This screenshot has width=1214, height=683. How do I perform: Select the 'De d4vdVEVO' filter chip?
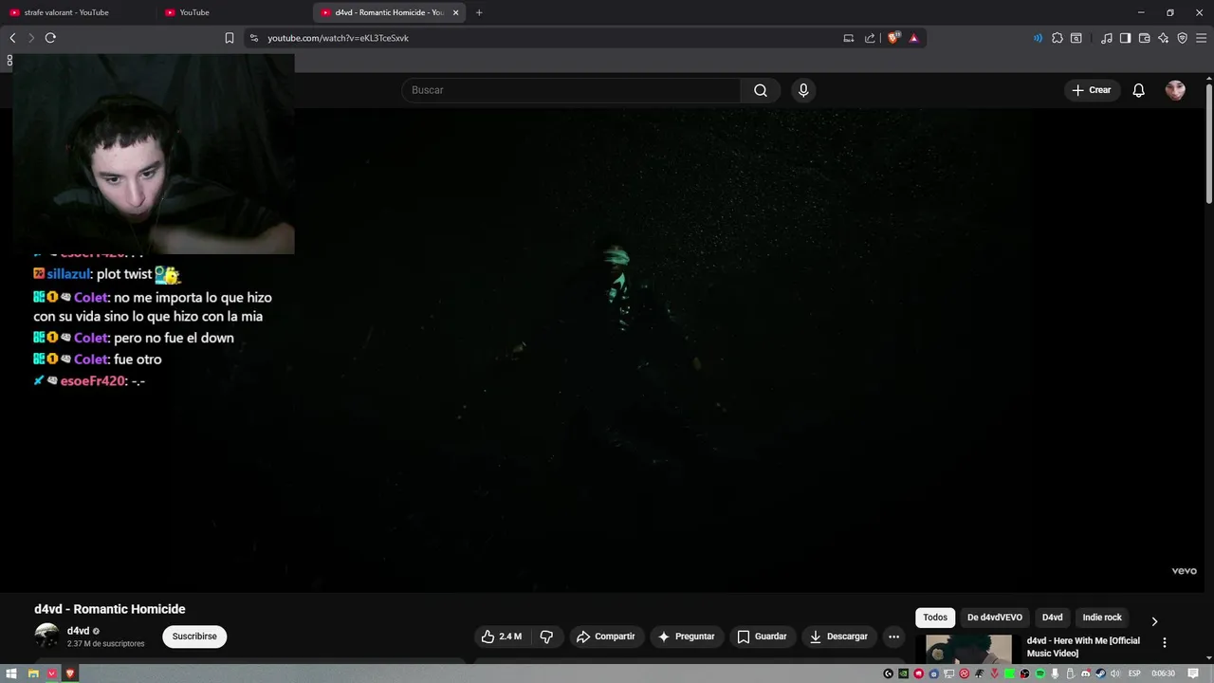pos(995,618)
